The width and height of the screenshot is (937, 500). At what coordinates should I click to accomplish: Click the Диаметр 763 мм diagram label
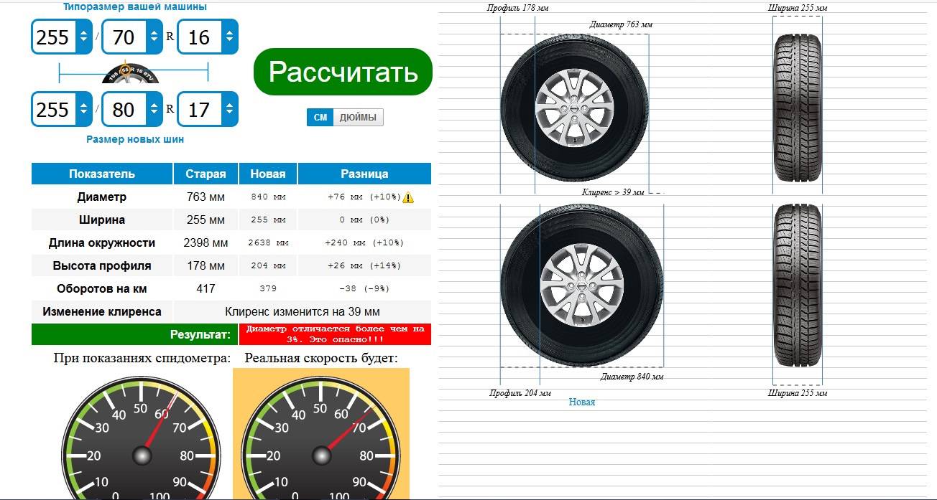[x=621, y=24]
